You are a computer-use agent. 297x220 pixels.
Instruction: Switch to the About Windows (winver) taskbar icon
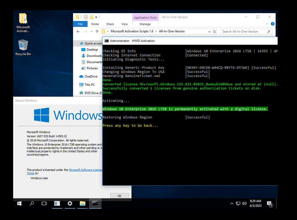coord(57,204)
